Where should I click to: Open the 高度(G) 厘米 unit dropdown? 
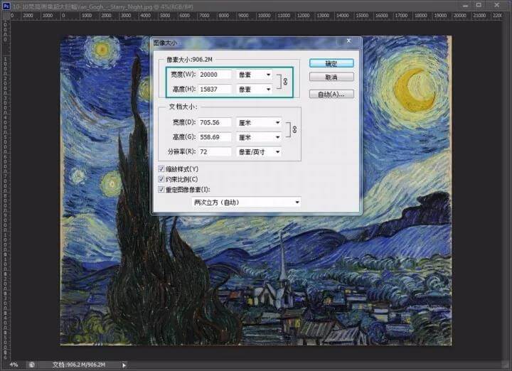coord(259,137)
